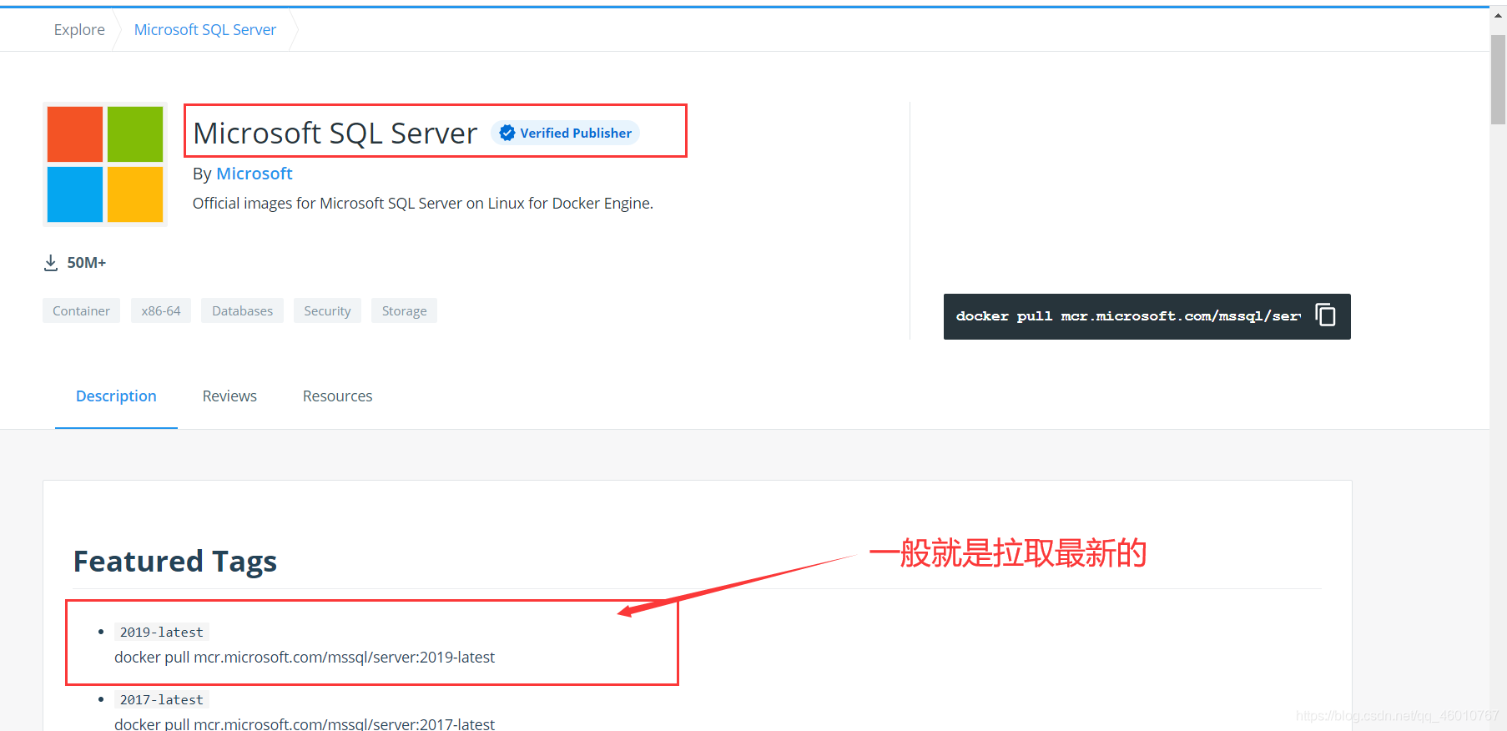Click the page vertical scrollbar thumb

coord(1498,79)
